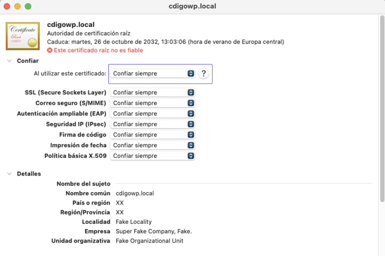Close the window with the red button
This screenshot has height=256, width=385.
point(7,6)
